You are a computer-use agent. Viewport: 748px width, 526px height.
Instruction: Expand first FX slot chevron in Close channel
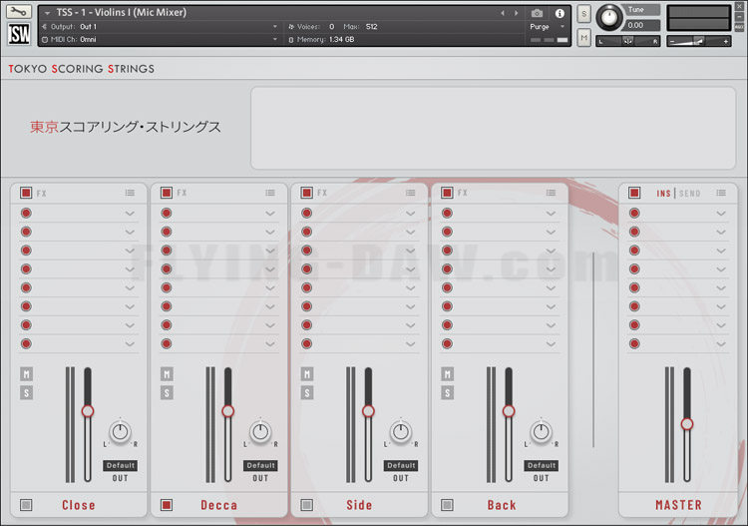coord(130,214)
